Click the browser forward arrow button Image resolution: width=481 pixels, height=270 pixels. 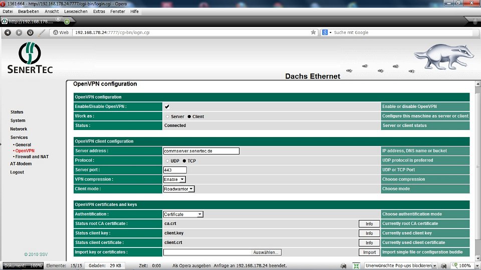coord(19,32)
